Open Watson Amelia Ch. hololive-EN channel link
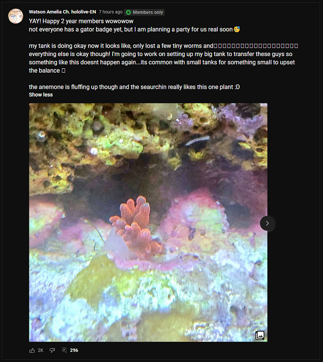This screenshot has width=323, height=362. [x=62, y=12]
